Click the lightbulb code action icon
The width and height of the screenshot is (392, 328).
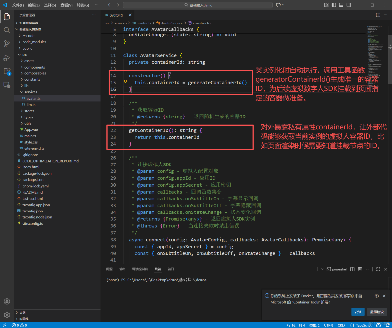click(125, 81)
